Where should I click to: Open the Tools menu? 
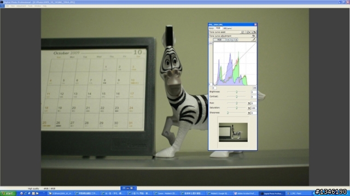coord(30,6)
